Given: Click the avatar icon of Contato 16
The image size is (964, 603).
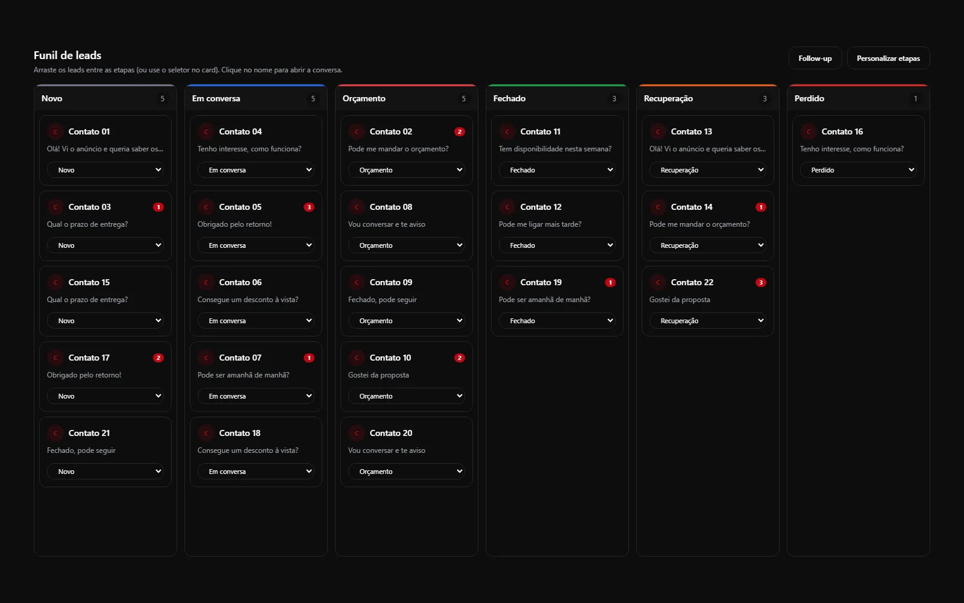Looking at the screenshot, I should (809, 131).
